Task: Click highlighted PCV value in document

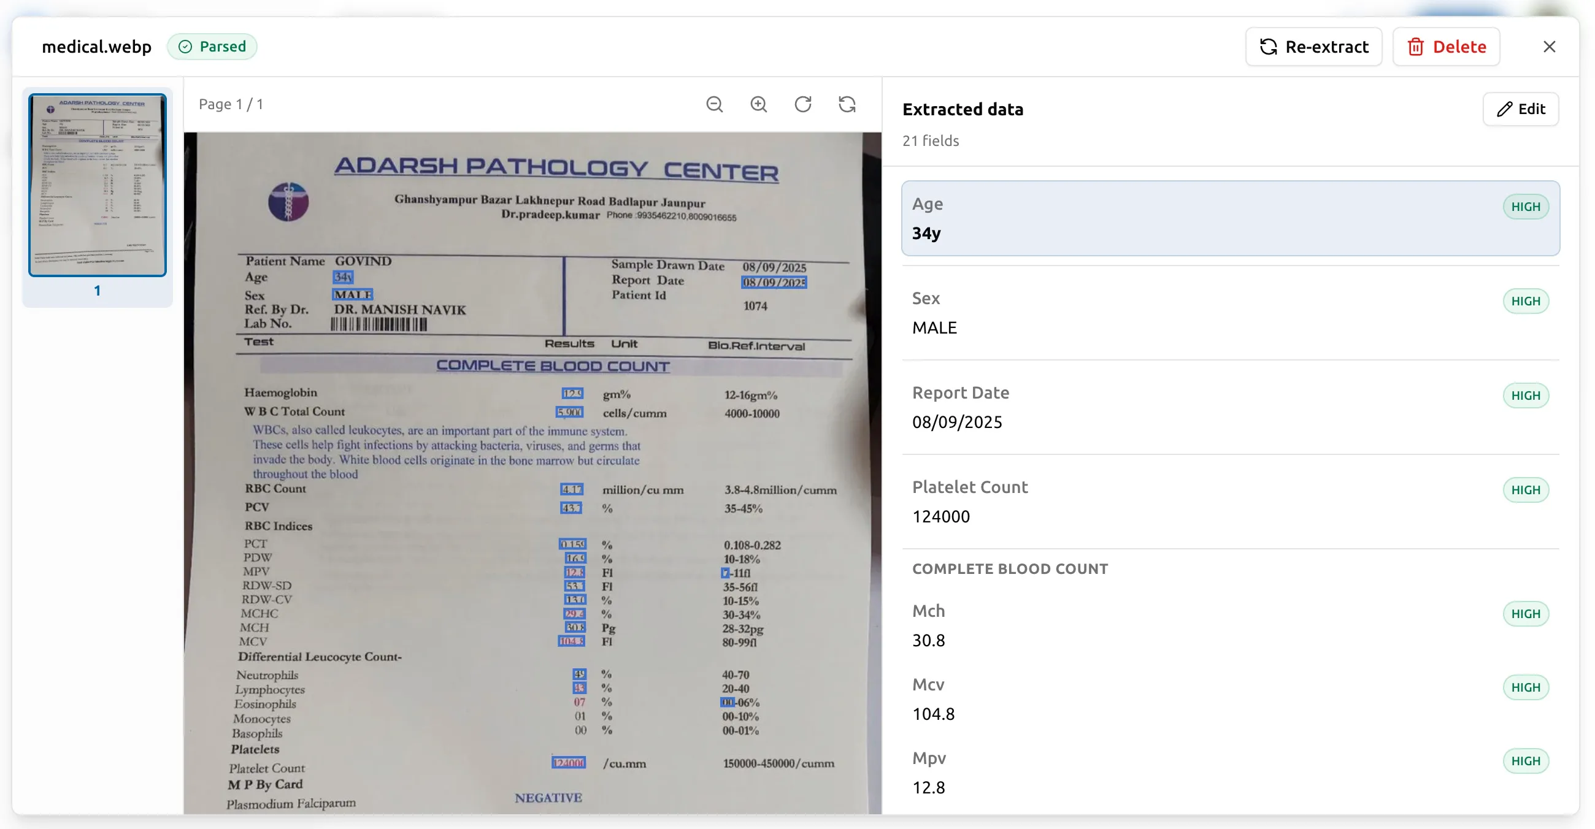Action: point(571,508)
